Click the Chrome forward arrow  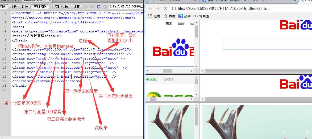point(157,9)
